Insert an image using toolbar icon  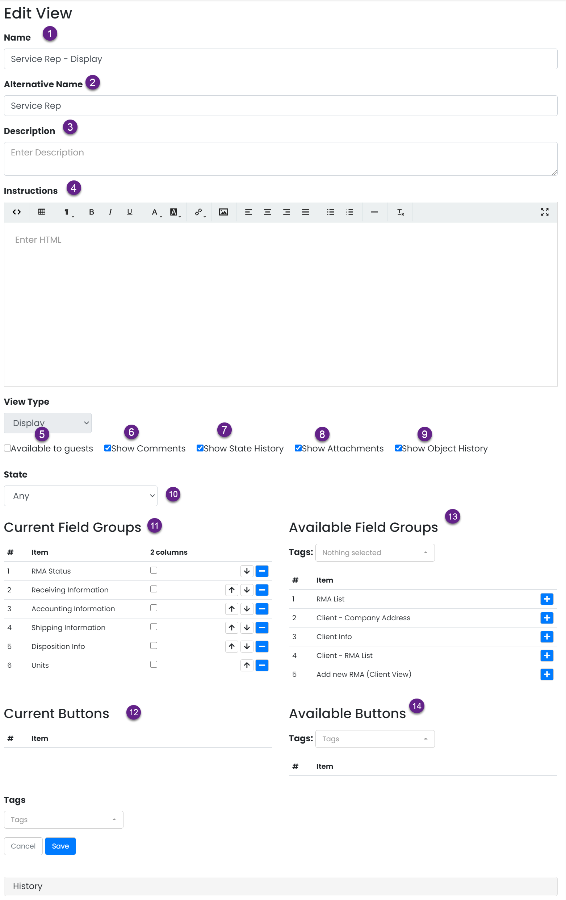pyautogui.click(x=223, y=212)
